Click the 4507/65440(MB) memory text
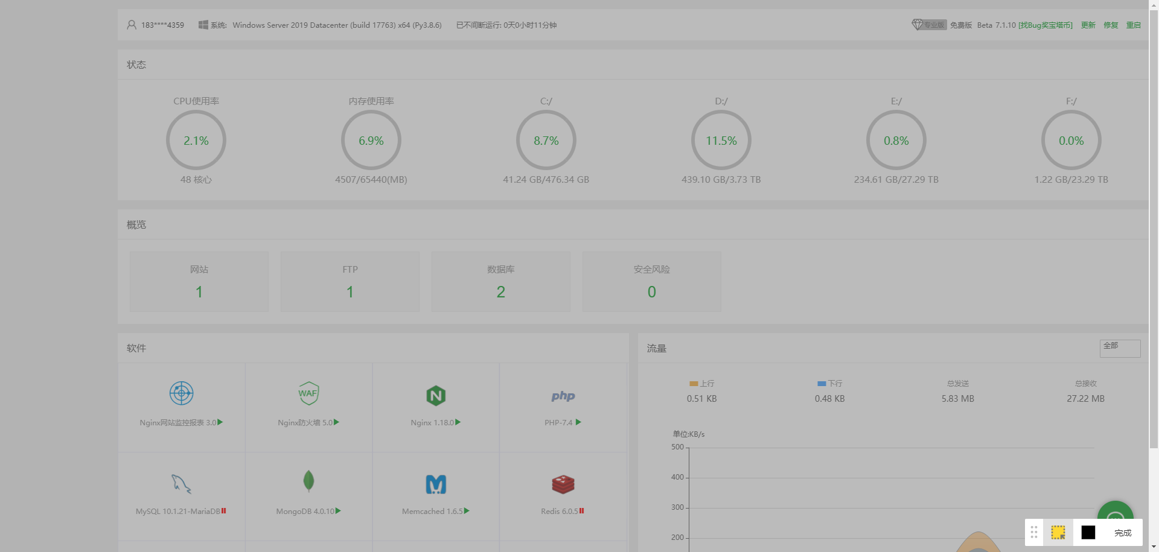The height and width of the screenshot is (552, 1159). pos(371,180)
